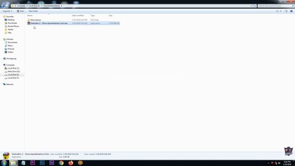Open the Files favorite folder
This screenshot has height=166, width=295.
9,33
